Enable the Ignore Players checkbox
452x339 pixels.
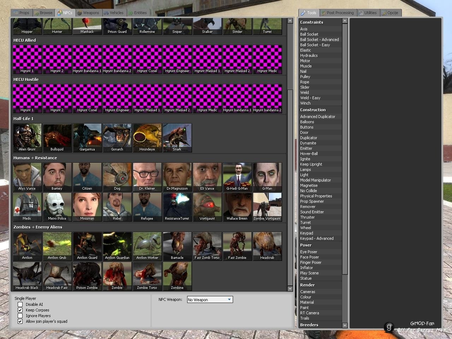(x=20, y=316)
